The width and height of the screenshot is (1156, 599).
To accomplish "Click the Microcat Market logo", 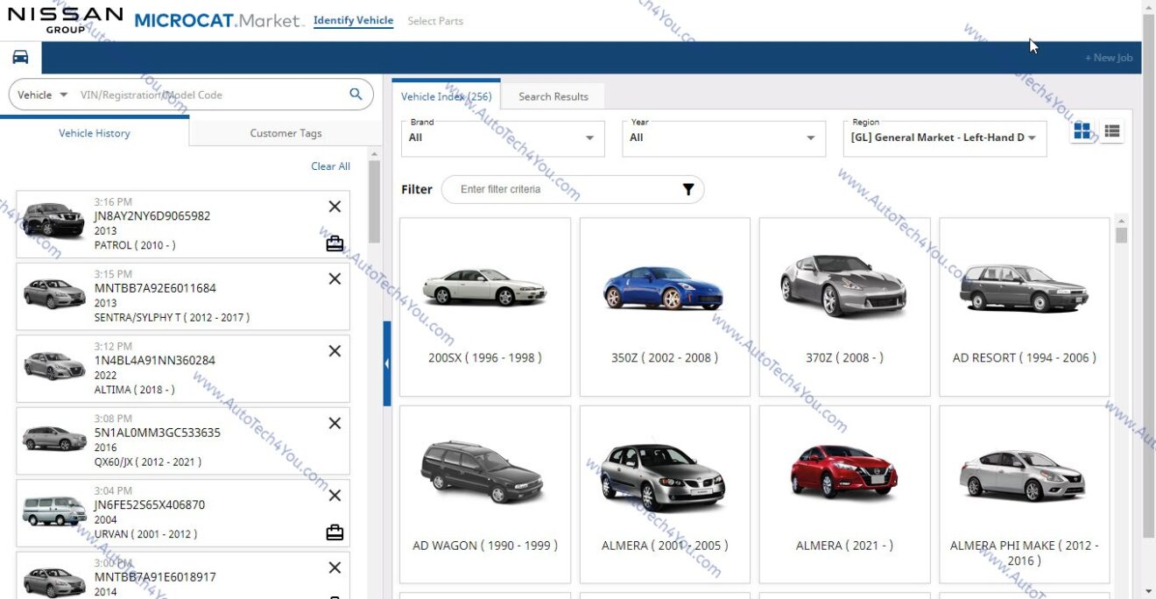I will 219,20.
